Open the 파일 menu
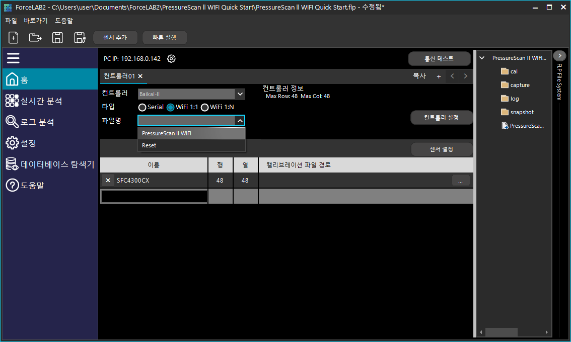 [x=11, y=21]
